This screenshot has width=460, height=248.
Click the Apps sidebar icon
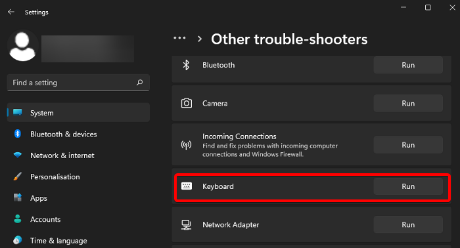tap(18, 197)
